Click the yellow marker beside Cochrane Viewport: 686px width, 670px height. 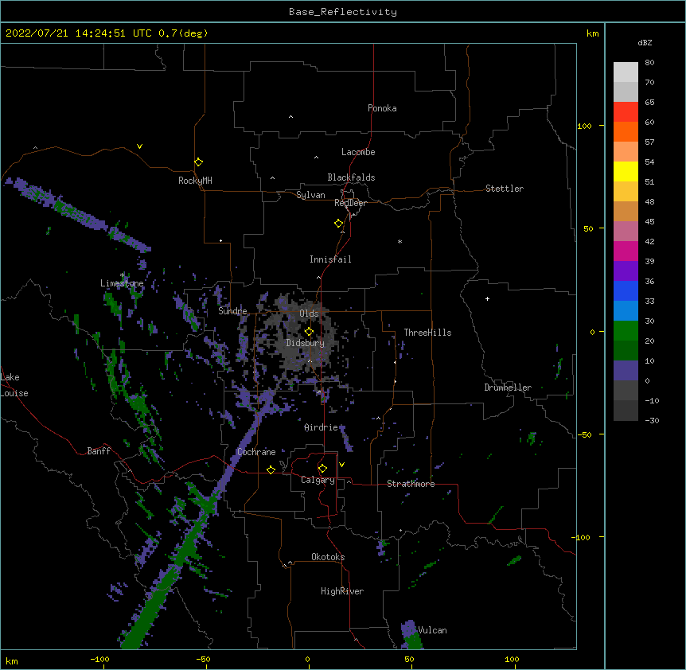(271, 469)
